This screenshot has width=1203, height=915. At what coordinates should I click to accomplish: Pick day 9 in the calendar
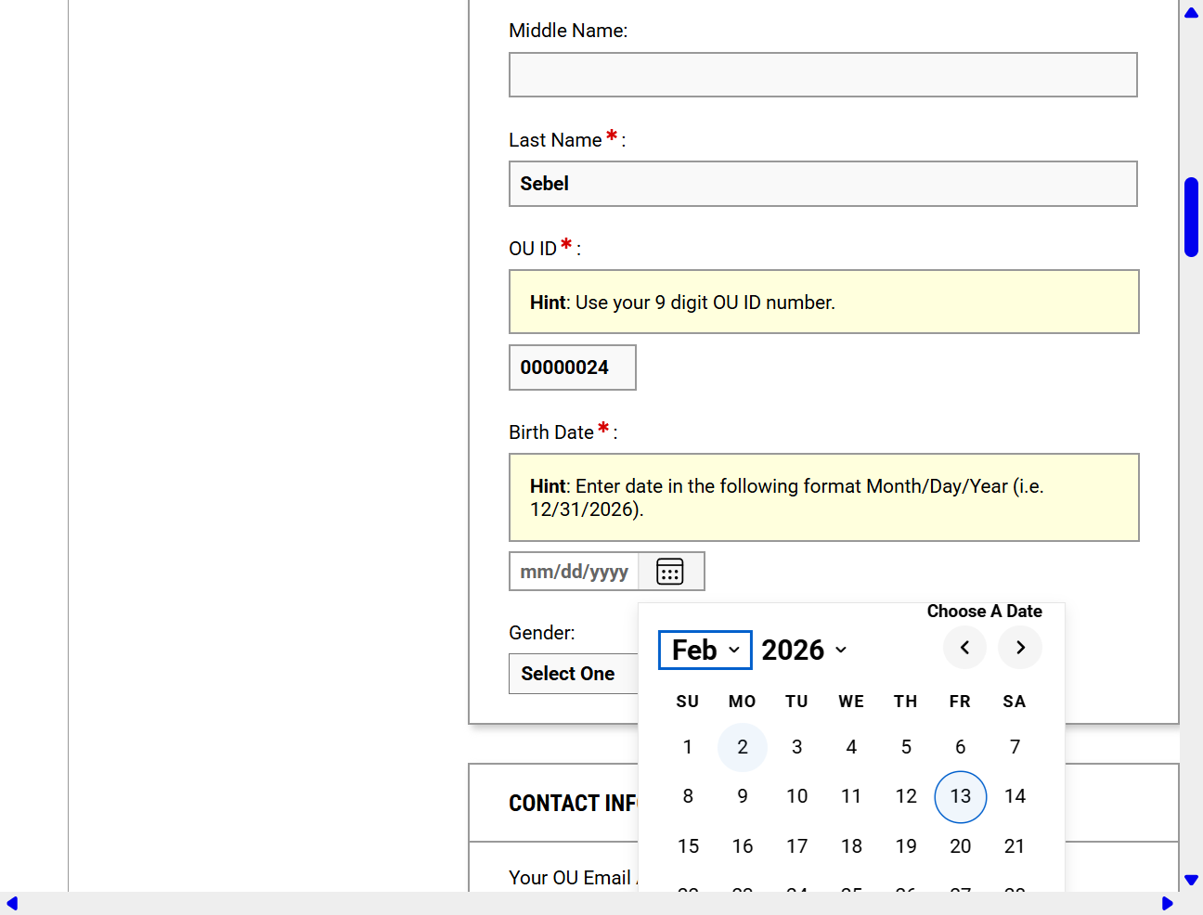click(x=743, y=796)
